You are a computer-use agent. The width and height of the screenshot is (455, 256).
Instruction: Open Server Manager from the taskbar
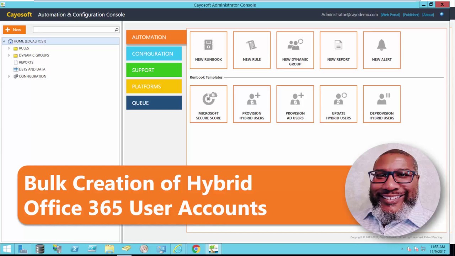(x=23, y=249)
